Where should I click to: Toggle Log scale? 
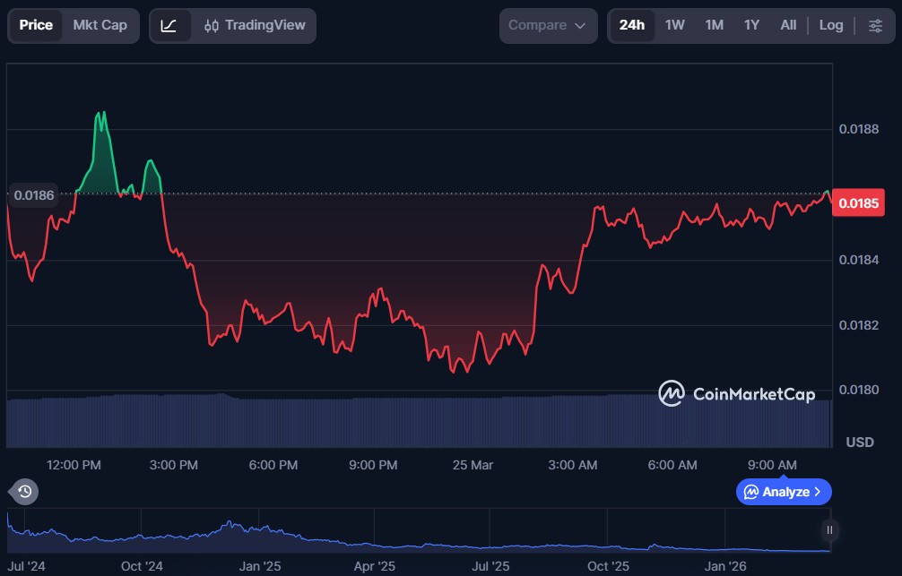pos(831,25)
